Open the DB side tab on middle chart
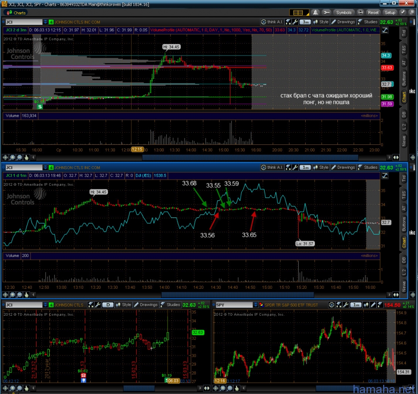This screenshot has height=394, width=418. click(404, 260)
